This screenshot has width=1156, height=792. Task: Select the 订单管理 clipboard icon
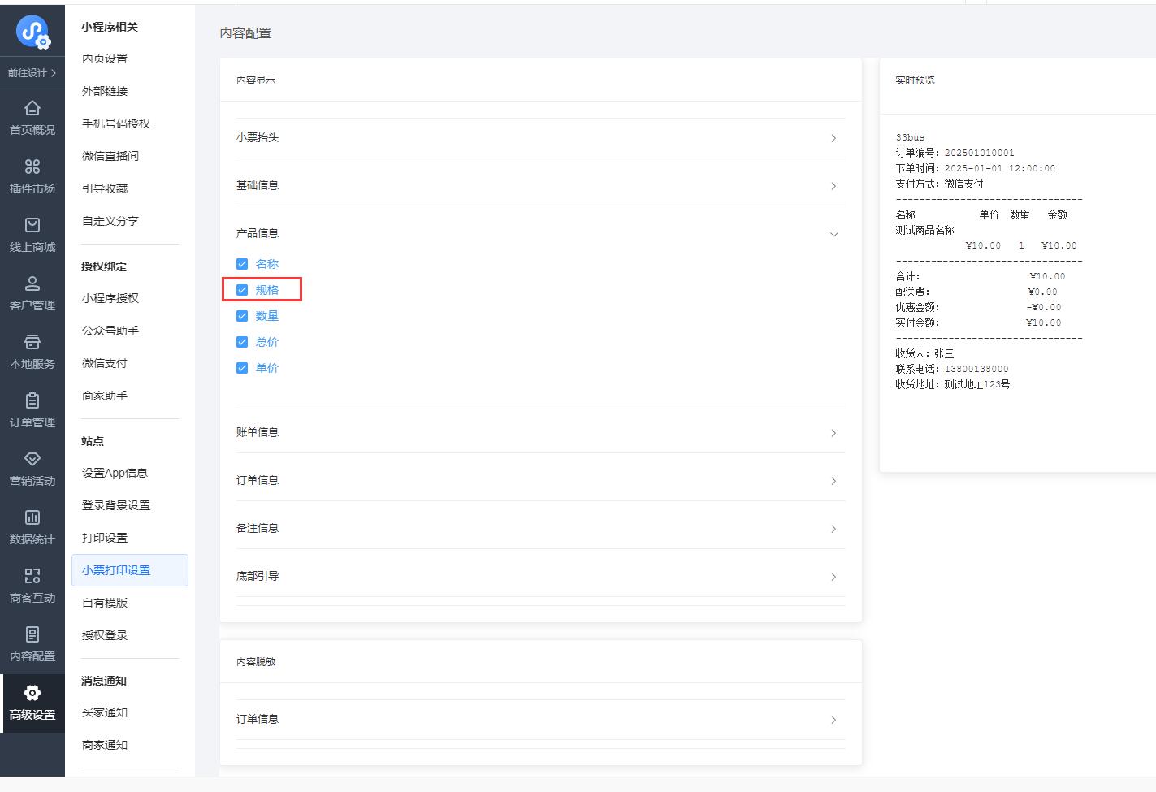click(32, 400)
